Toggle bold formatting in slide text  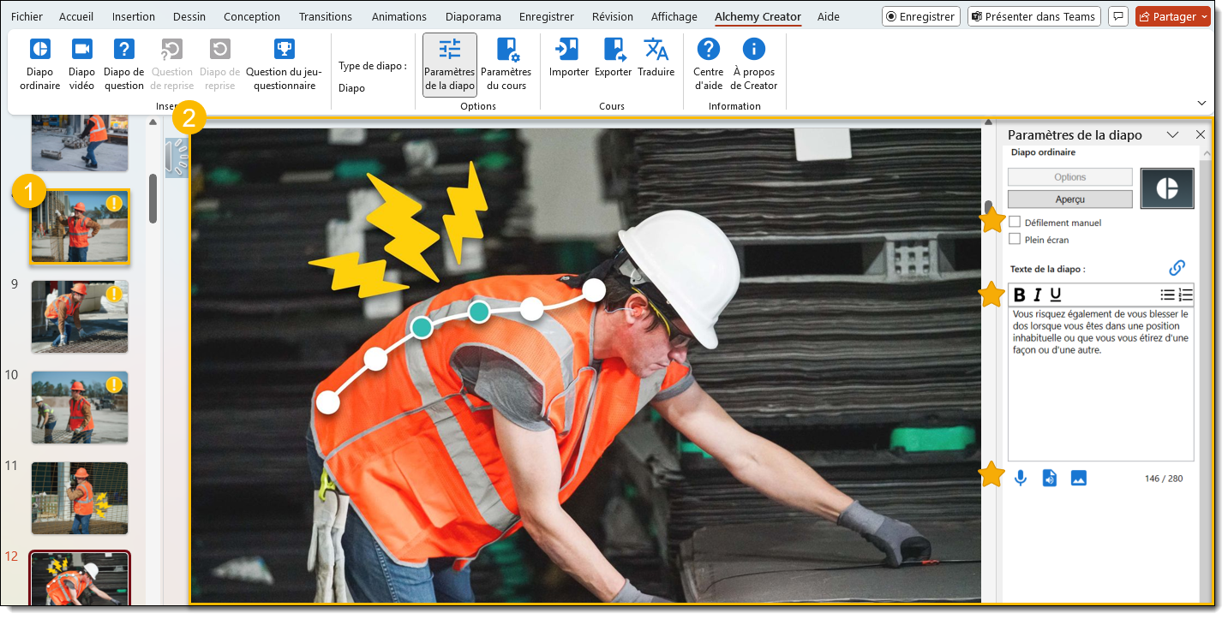pyautogui.click(x=1019, y=295)
